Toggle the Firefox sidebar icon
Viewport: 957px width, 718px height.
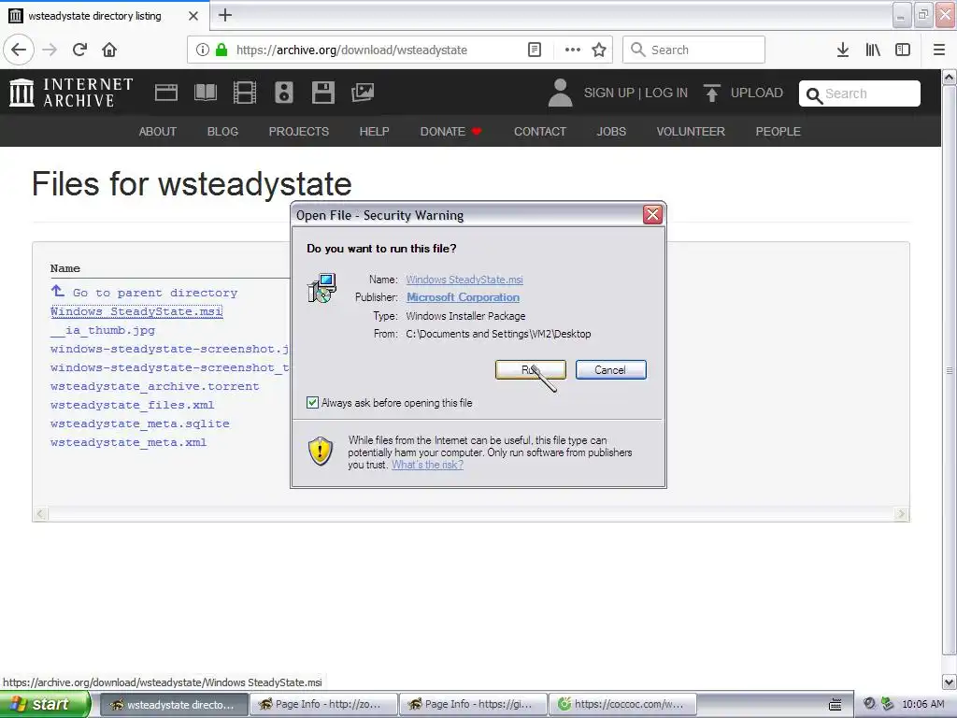click(903, 50)
